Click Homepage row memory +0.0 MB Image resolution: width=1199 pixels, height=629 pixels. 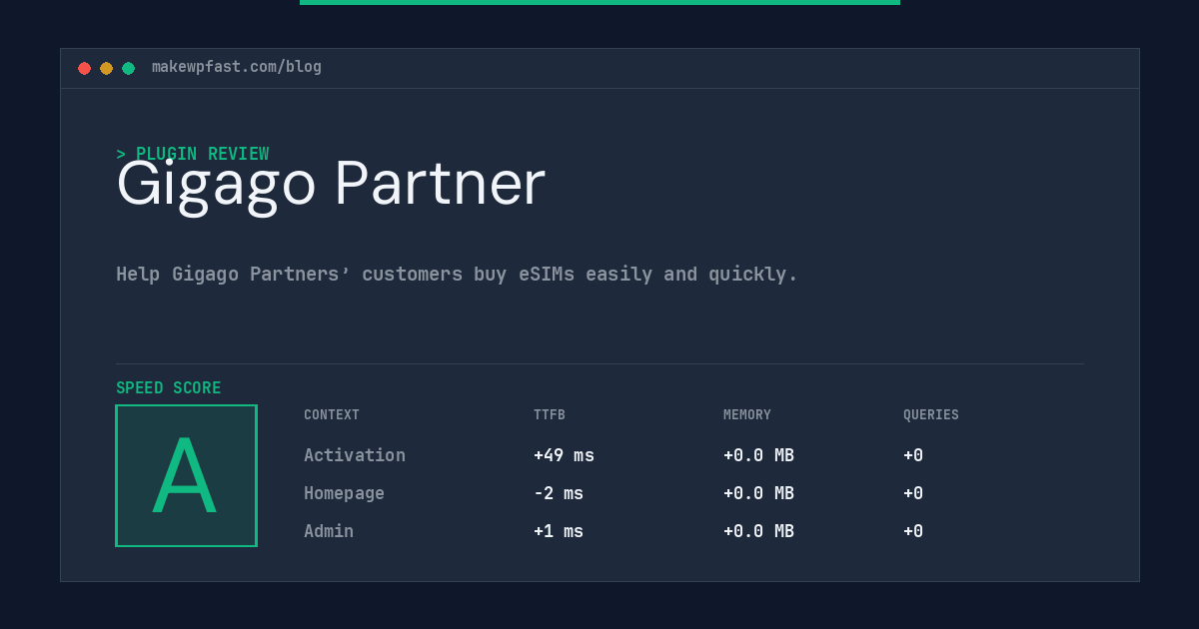pyautogui.click(x=758, y=493)
